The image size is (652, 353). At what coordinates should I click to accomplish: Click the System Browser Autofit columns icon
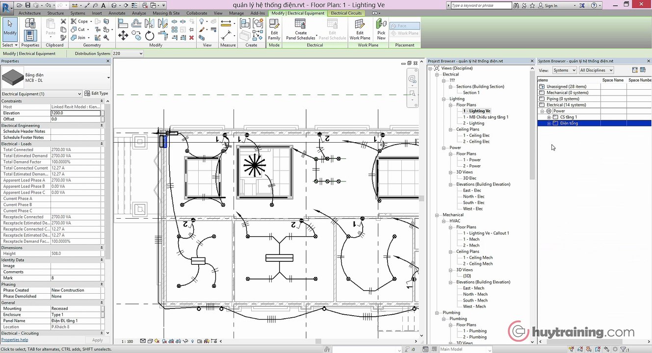pyautogui.click(x=635, y=70)
